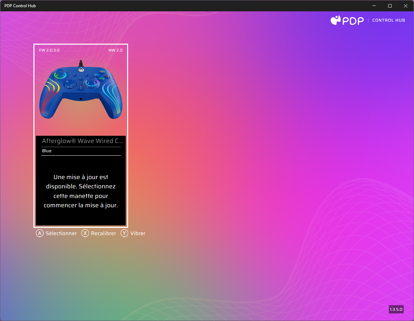414x321 pixels.
Task: Click the Vibrer label text
Action: [137, 233]
